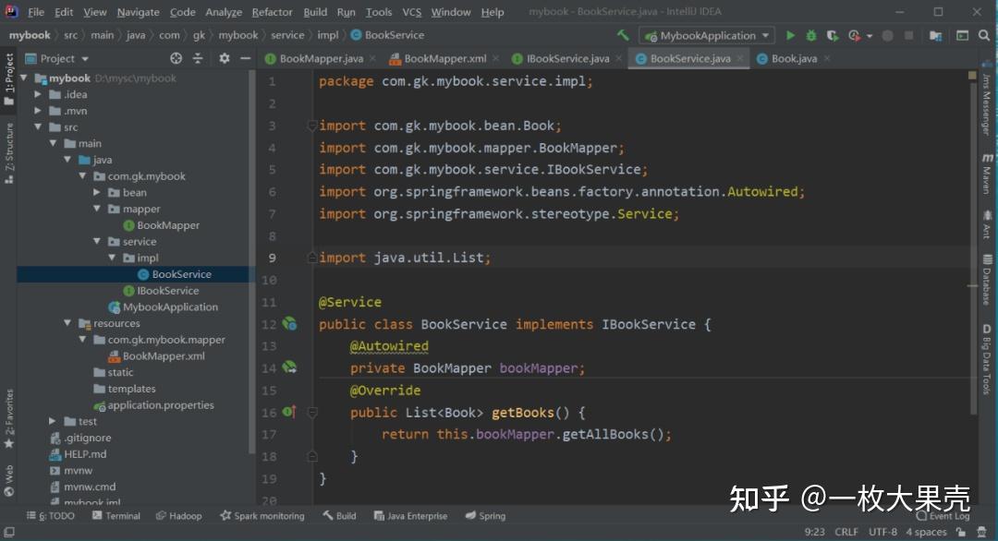Open the Event Log
998x541 pixels.
(944, 516)
